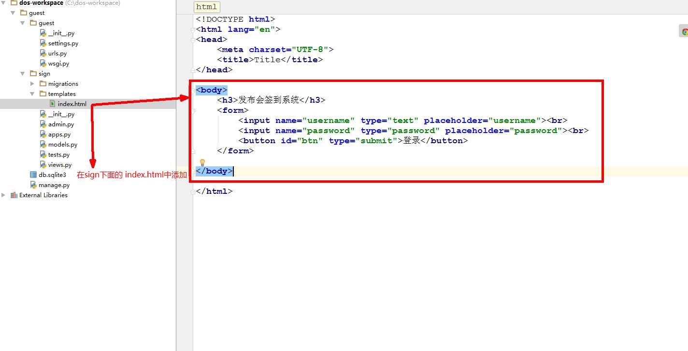The height and width of the screenshot is (351, 688).
Task: Select __init__.py under inner guest package
Action: point(61,33)
